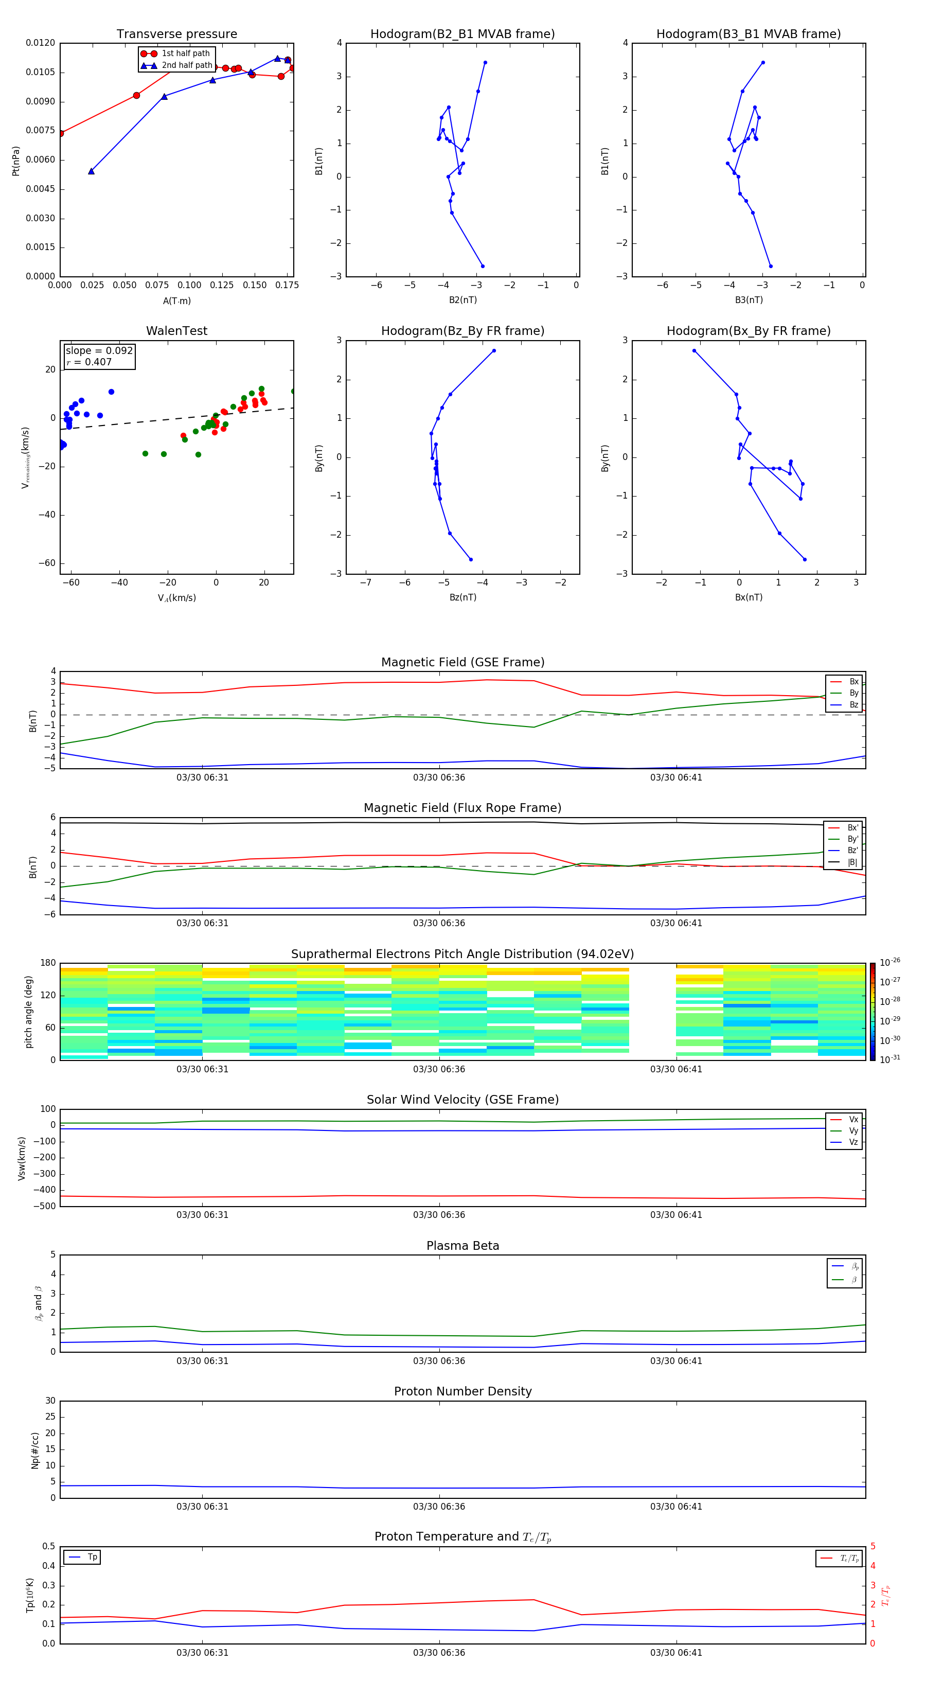
Task: Click the 'Hodogram(Bx_By FR frame)' title
Action: click(749, 331)
